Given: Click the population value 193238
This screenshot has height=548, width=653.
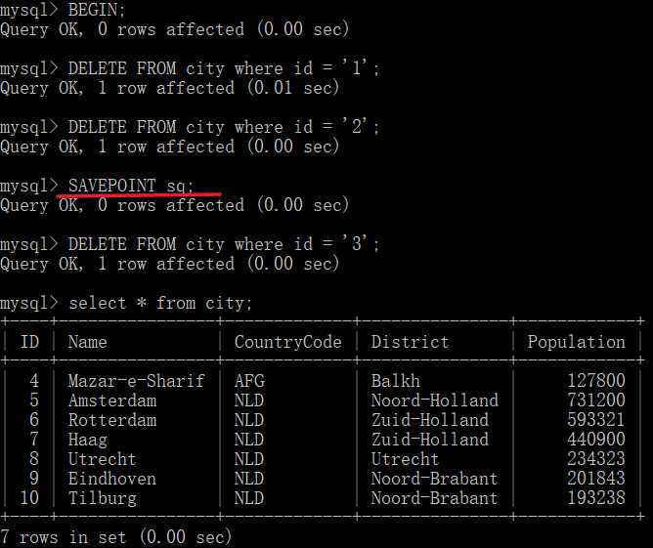Looking at the screenshot, I should pyautogui.click(x=595, y=498).
